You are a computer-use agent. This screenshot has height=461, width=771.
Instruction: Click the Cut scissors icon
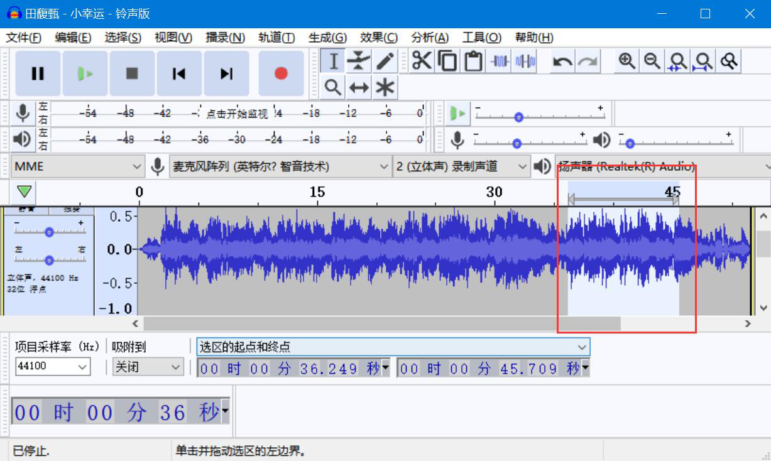[x=422, y=61]
